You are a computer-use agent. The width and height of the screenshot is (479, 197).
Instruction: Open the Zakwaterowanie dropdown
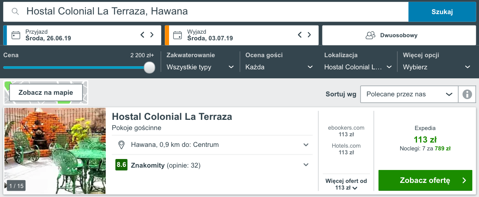coord(200,67)
